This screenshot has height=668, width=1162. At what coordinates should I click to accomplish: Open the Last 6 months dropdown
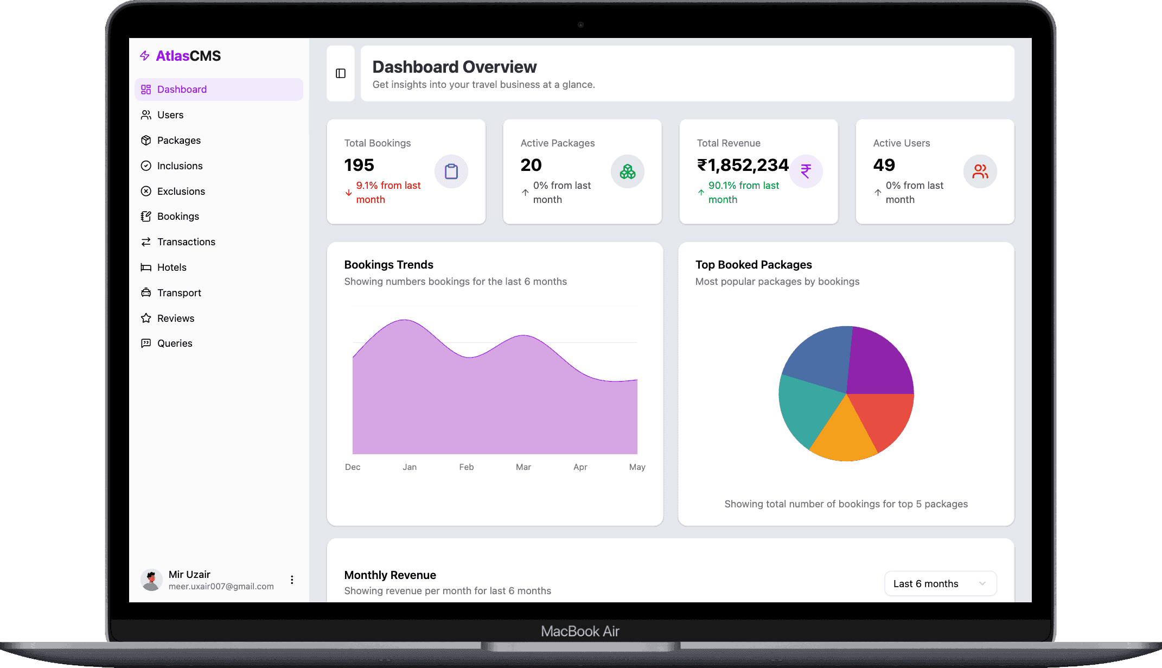(940, 583)
